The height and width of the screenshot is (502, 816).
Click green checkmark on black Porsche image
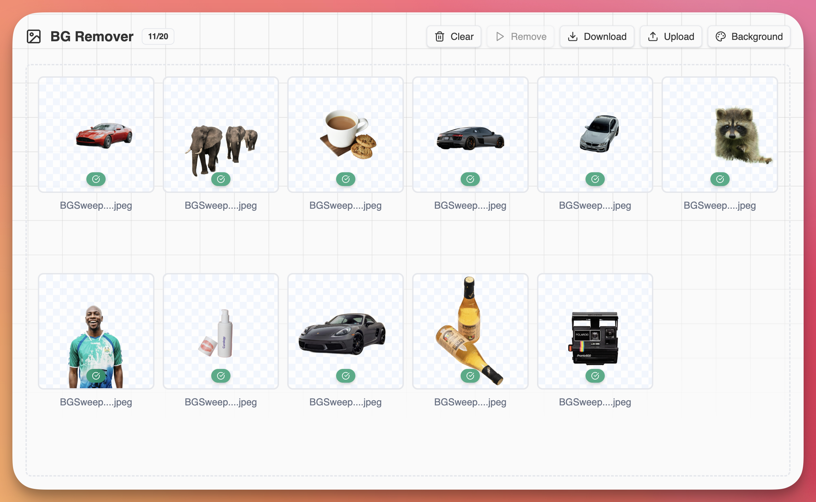click(346, 376)
